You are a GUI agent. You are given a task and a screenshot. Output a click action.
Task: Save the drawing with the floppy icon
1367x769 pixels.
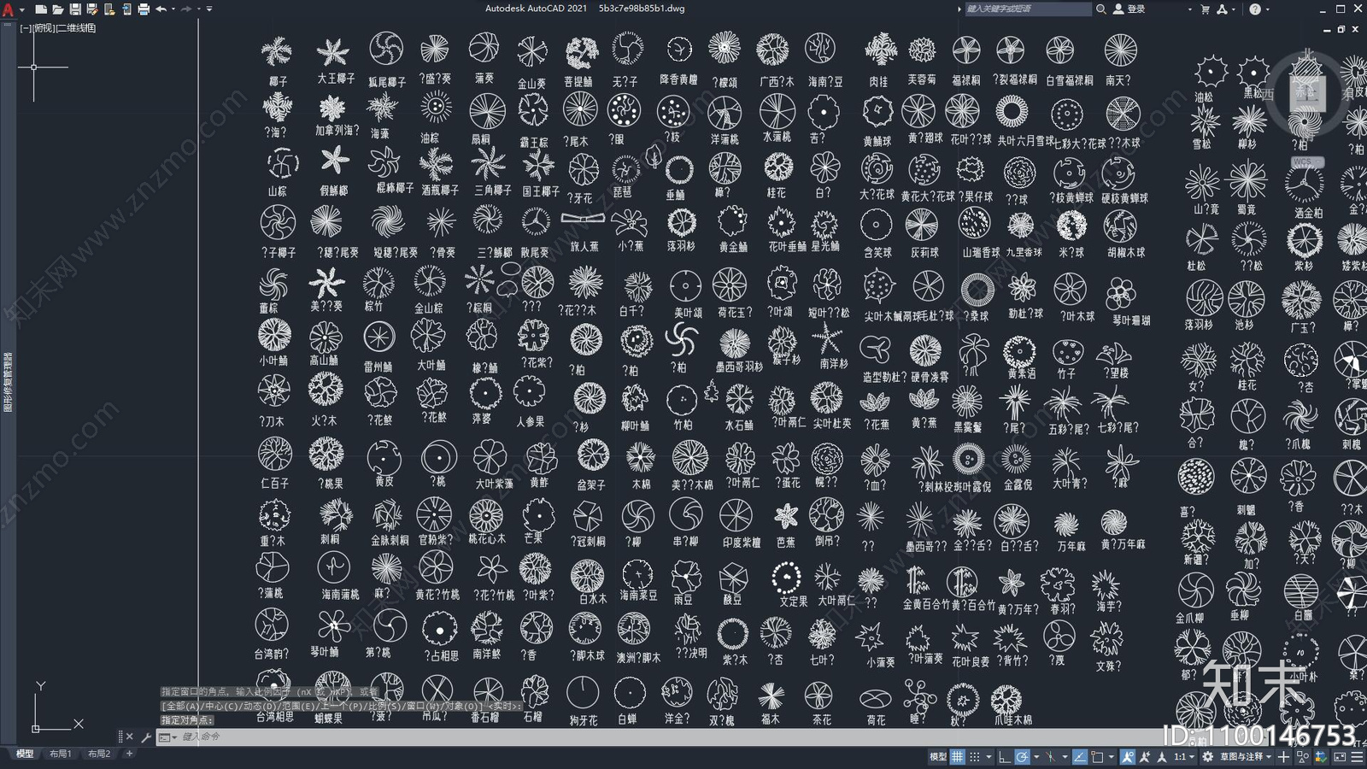pos(74,9)
